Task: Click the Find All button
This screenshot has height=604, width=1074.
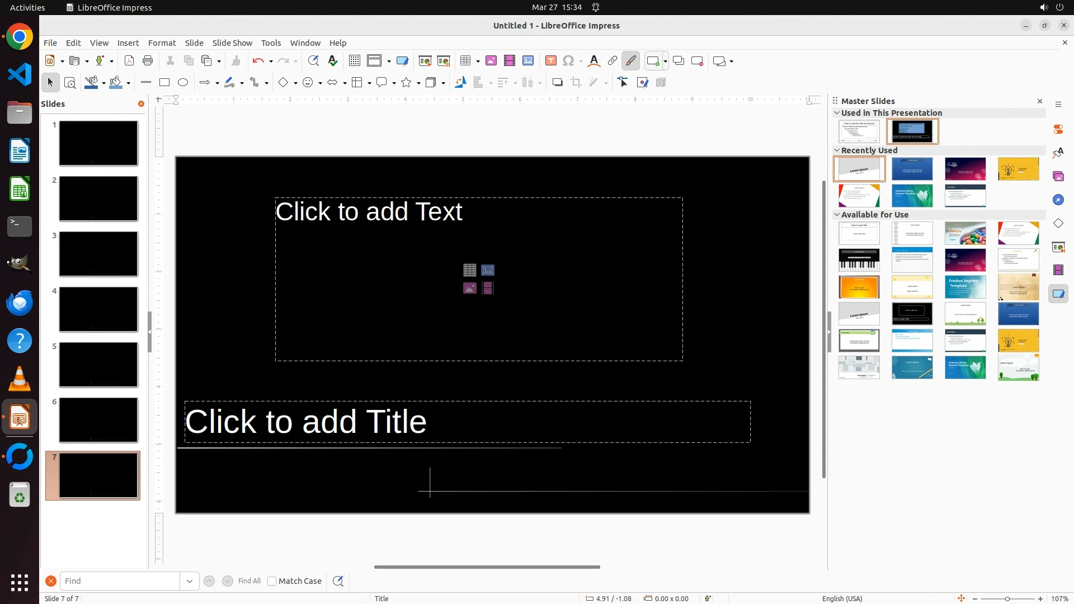Action: [249, 581]
